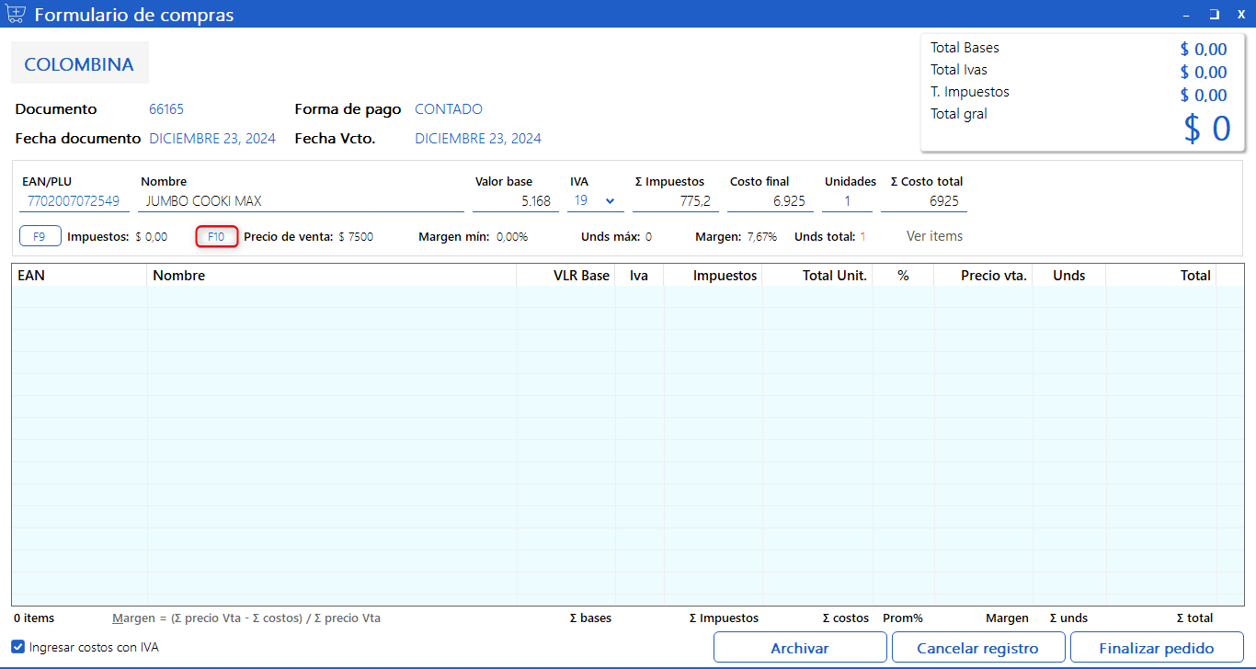Click Fecha documento date value
The width and height of the screenshot is (1256, 669).
(212, 139)
